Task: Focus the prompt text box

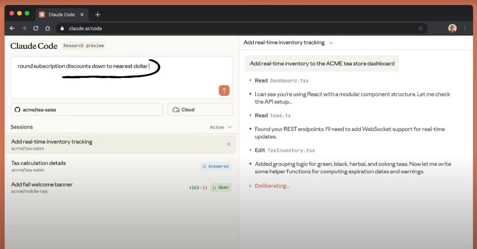Action: coord(121,77)
